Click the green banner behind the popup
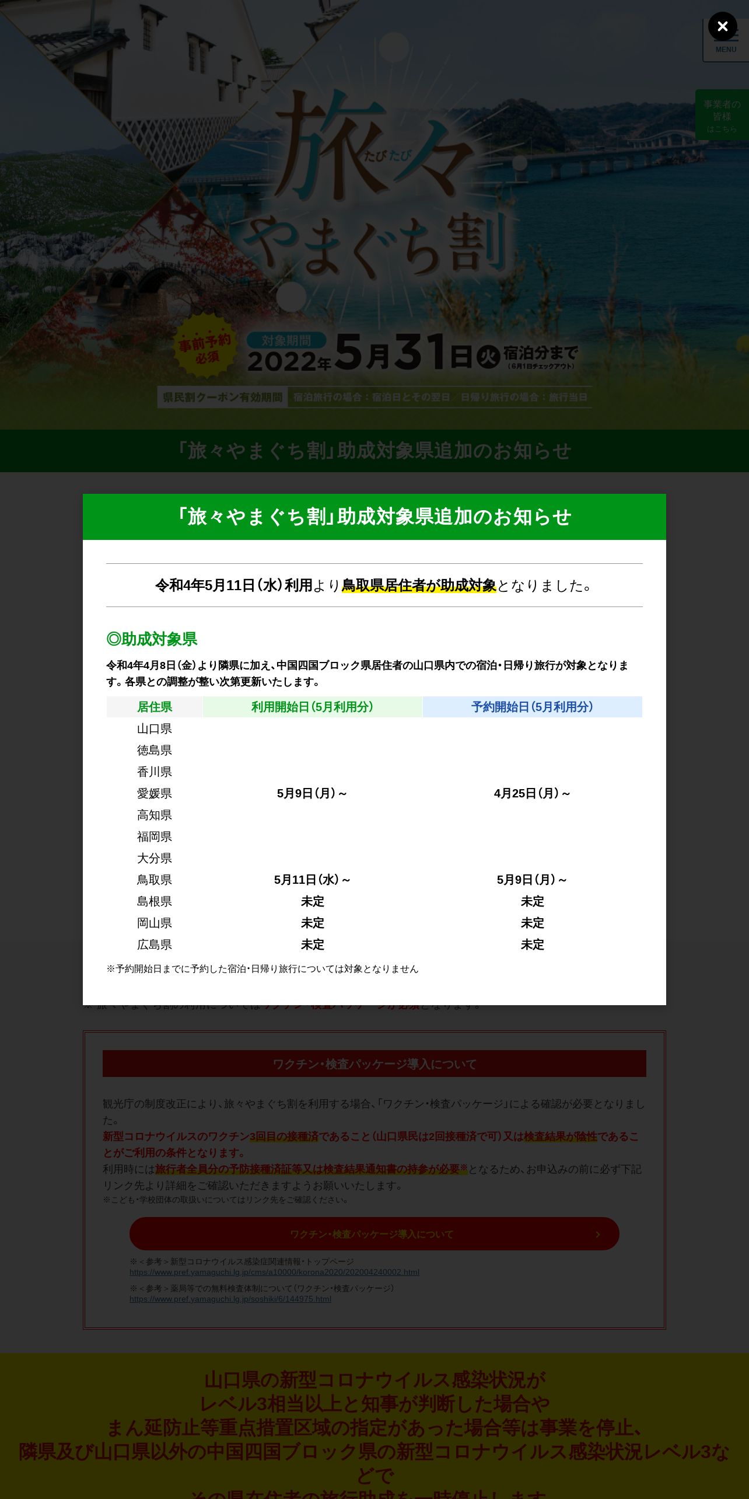The image size is (749, 1499). [374, 451]
